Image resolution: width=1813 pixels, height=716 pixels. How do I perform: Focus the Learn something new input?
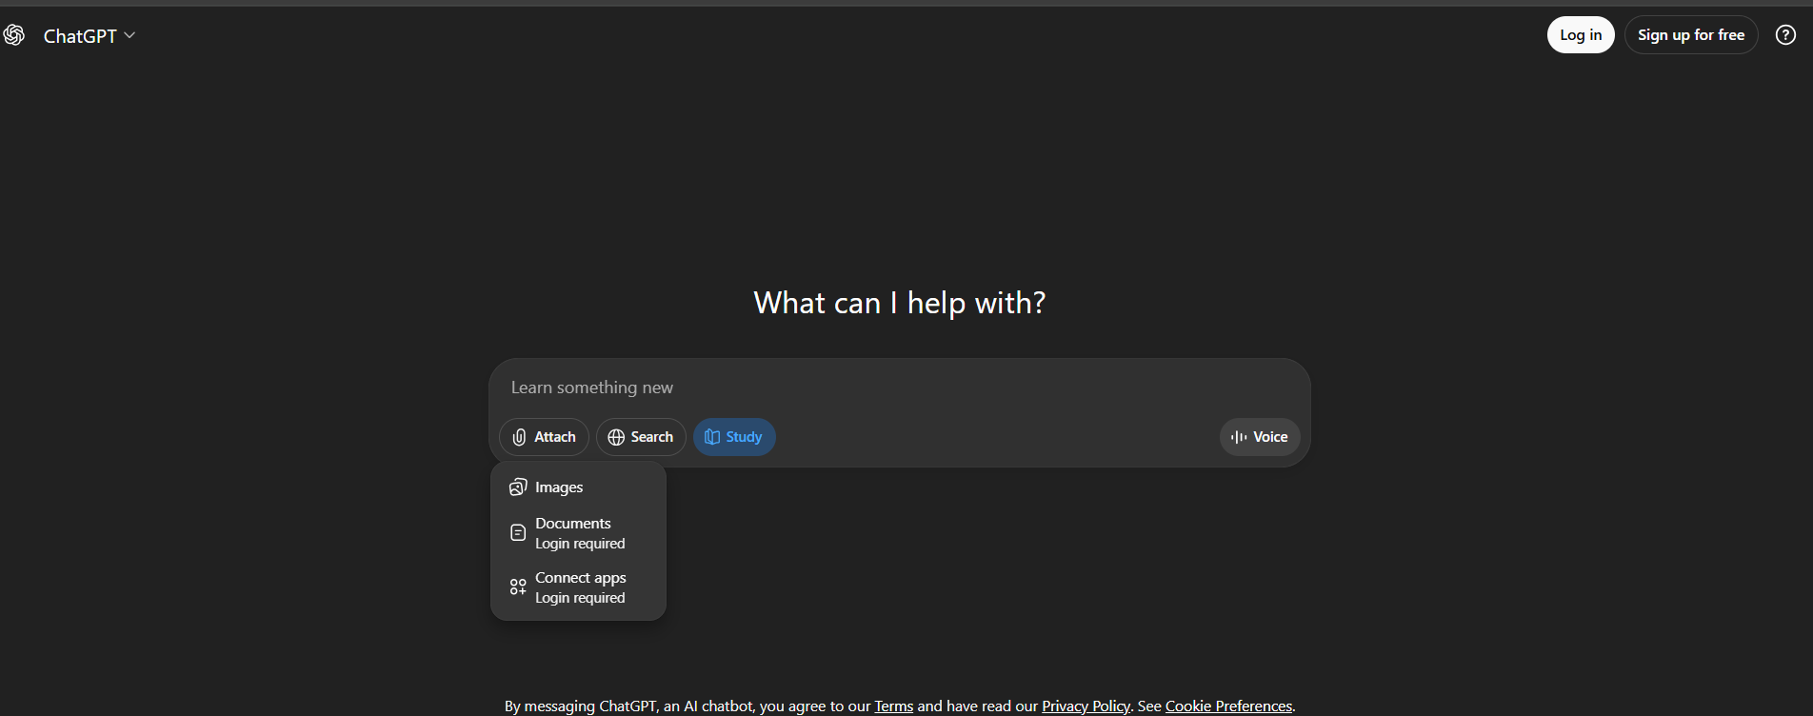(x=899, y=388)
